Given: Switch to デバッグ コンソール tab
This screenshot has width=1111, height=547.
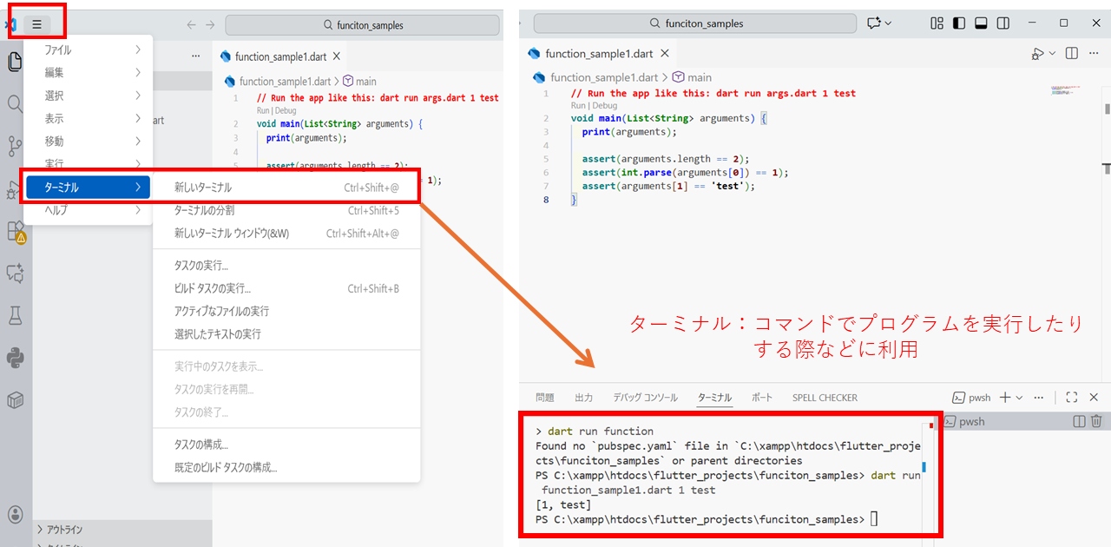Looking at the screenshot, I should click(646, 398).
